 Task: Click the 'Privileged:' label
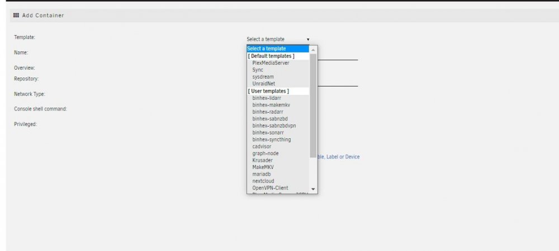26,124
